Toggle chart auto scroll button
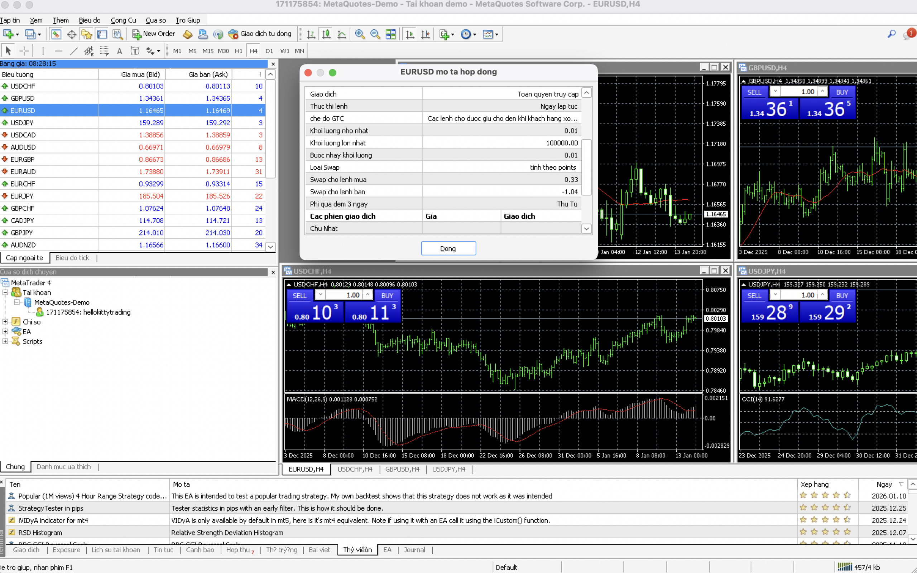The width and height of the screenshot is (917, 573). [410, 34]
